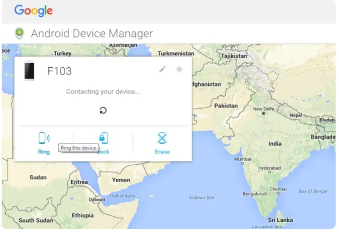The height and width of the screenshot is (232, 339).
Task: Select the F103 device name
Action: [x=59, y=71]
